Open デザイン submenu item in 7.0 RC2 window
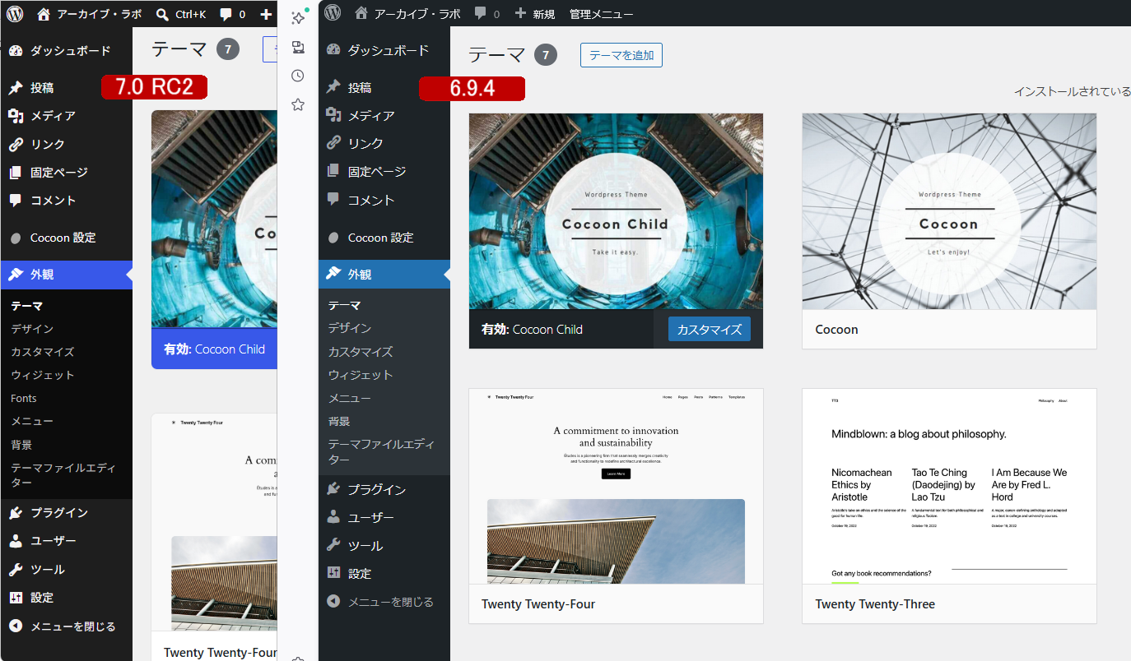The height and width of the screenshot is (661, 1131). click(x=32, y=329)
